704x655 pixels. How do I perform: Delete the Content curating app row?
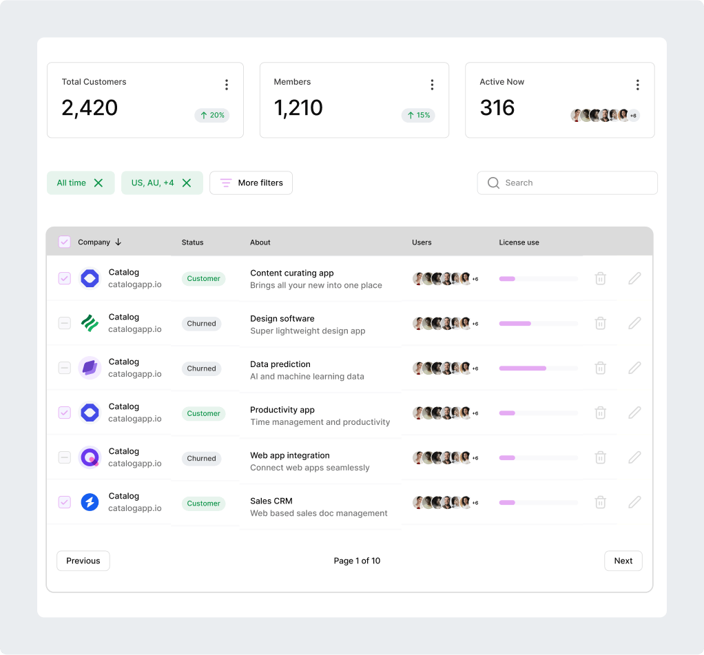(x=600, y=278)
